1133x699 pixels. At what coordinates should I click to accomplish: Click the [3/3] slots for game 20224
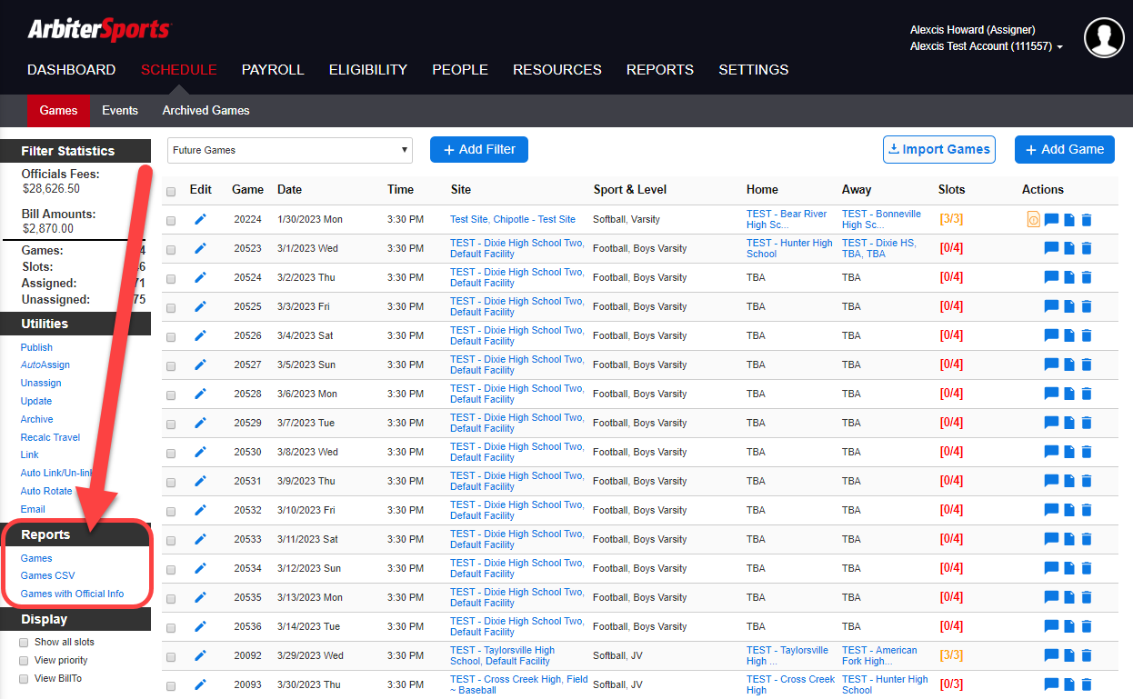951,219
